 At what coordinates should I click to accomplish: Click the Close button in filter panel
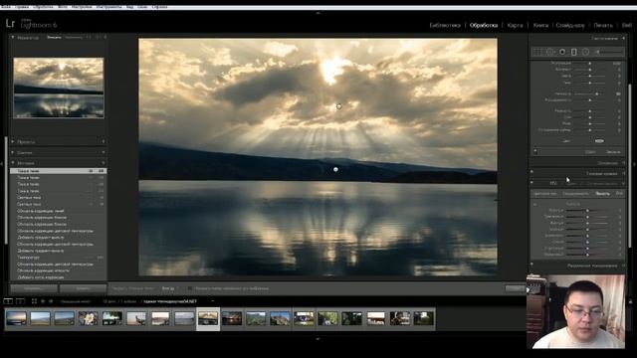[x=613, y=152]
